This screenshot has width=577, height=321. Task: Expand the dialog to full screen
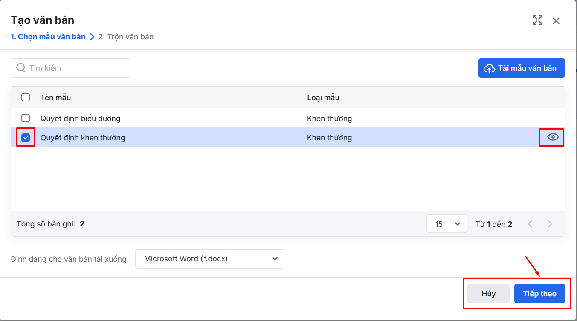(x=537, y=20)
